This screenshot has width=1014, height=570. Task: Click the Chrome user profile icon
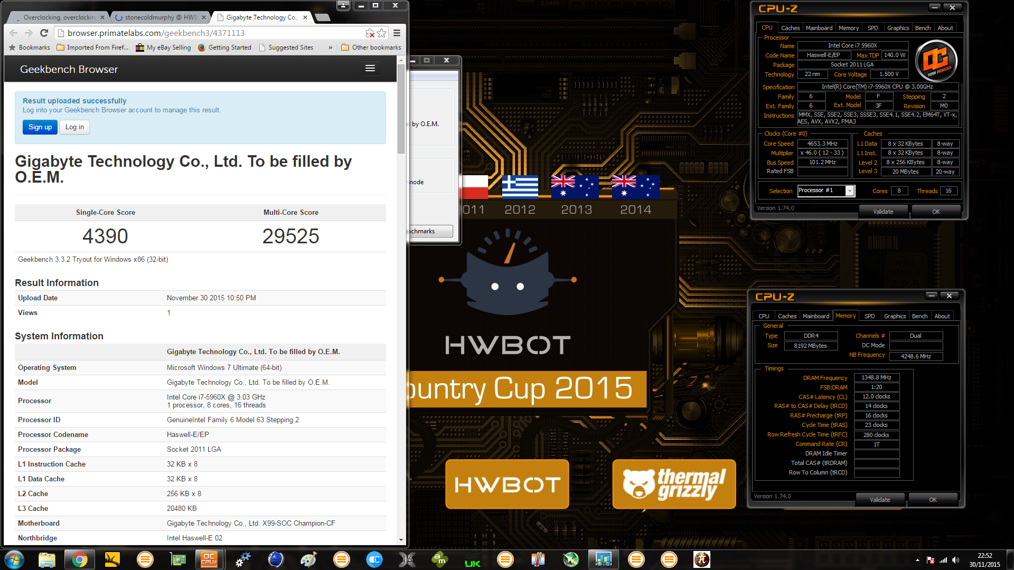pyautogui.click(x=343, y=5)
